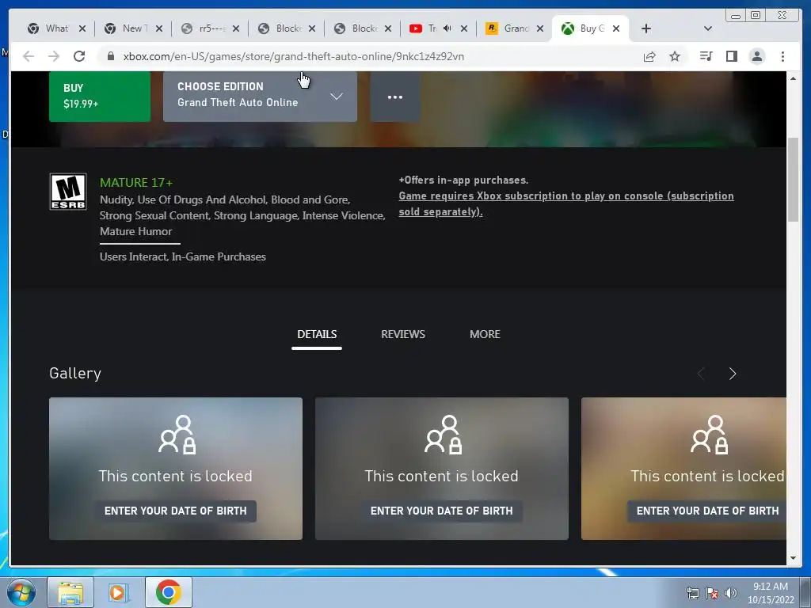Toggle the browser side panel icon
Screen dimensions: 811x608
coord(731,56)
